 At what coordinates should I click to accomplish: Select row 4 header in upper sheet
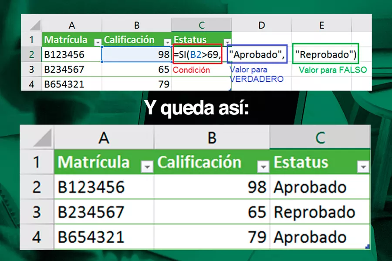pyautogui.click(x=31, y=84)
